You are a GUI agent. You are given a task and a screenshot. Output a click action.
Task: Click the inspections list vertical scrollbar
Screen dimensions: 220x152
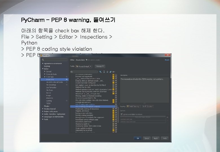tap(118, 115)
